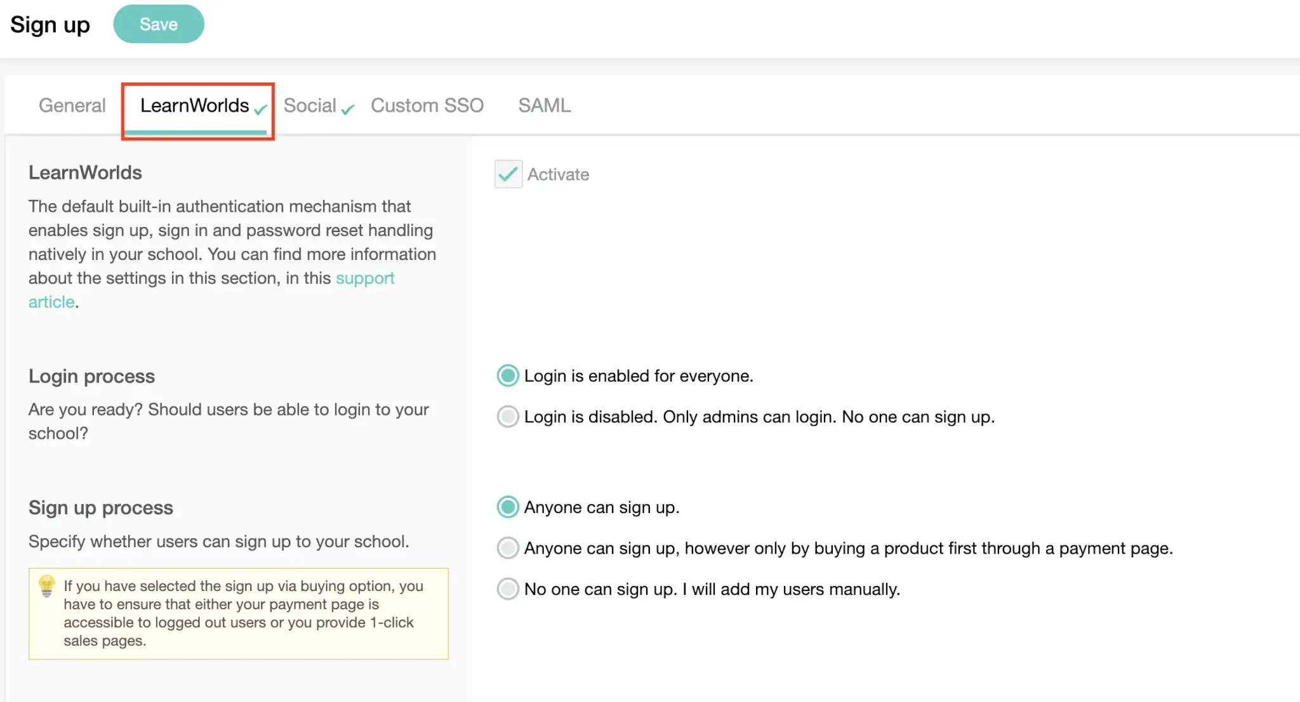Toggle the Activate checkbox
Screen dimensions: 1300x702
[x=508, y=174]
